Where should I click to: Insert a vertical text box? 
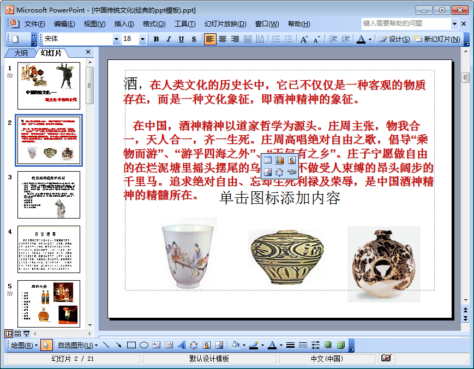(169, 345)
